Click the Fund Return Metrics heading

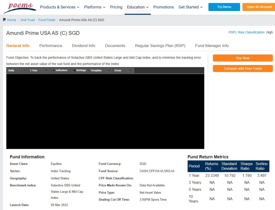pos(208,157)
